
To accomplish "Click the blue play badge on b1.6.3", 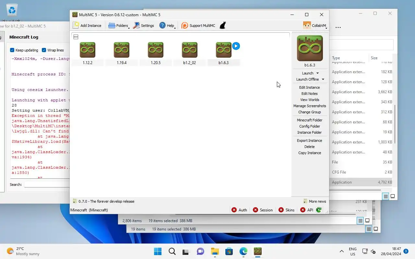I will pos(236,46).
